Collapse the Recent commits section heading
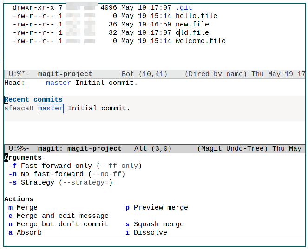This screenshot has height=249, width=308. point(33,99)
